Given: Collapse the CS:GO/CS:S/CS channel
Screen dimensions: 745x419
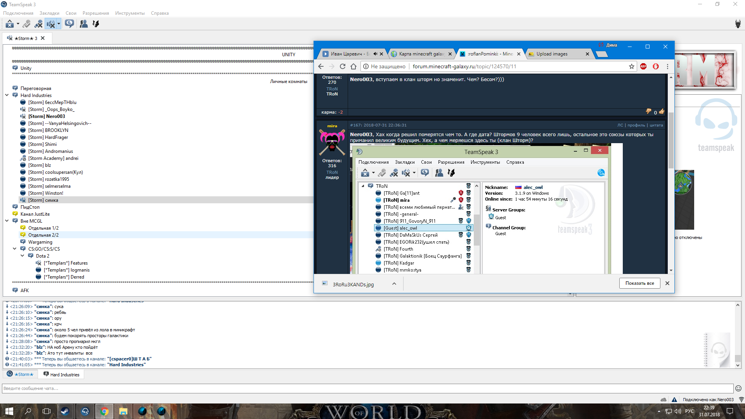Looking at the screenshot, I should pos(15,249).
